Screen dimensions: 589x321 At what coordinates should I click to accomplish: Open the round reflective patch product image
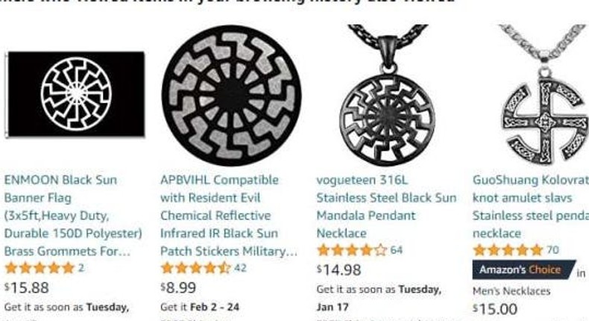coord(231,96)
